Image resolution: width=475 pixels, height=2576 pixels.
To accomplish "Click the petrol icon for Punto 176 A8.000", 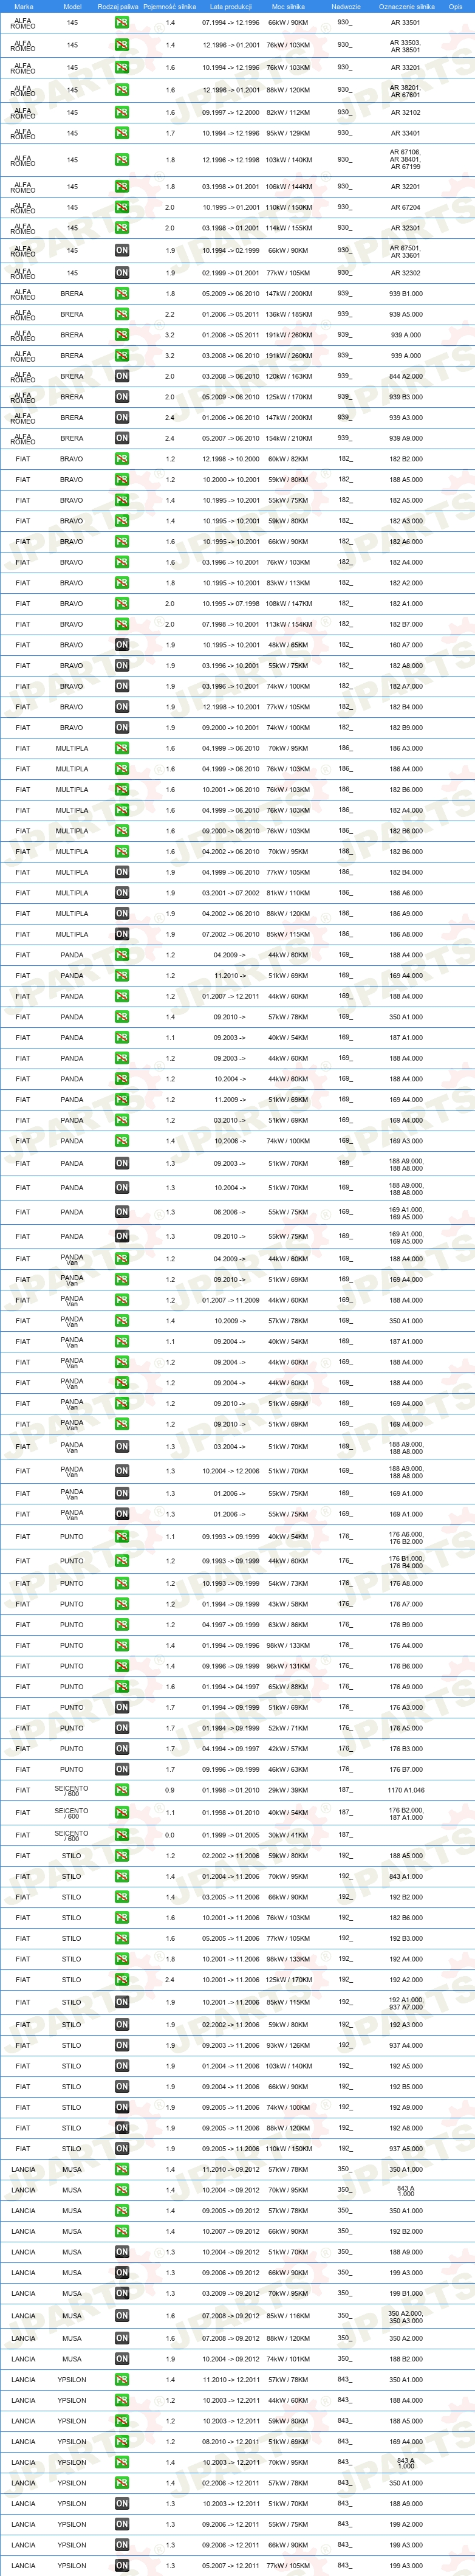I will [121, 1583].
